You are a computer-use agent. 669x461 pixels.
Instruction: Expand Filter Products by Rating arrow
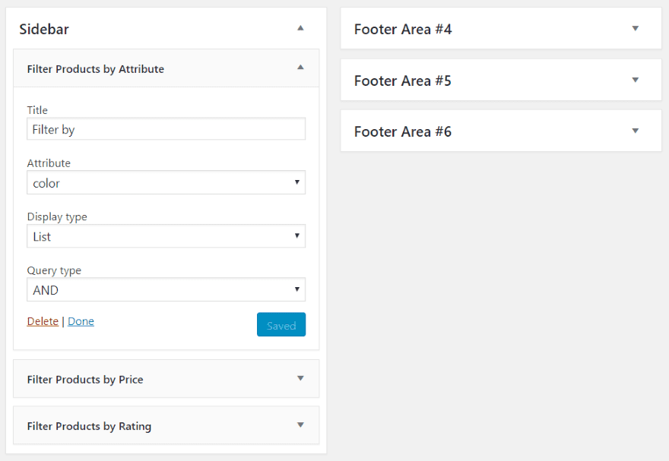coord(300,425)
